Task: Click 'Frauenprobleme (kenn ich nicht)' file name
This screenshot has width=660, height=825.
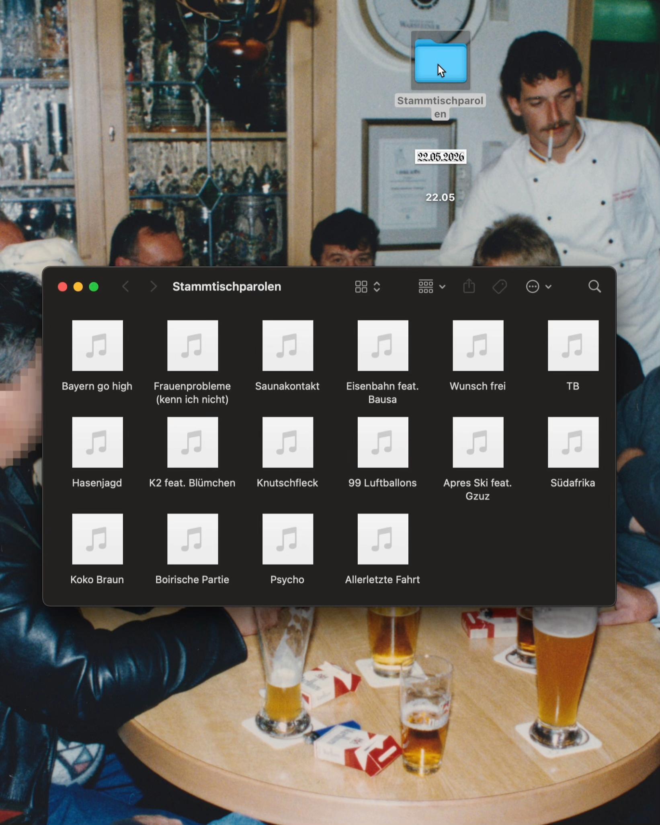Action: tap(192, 393)
